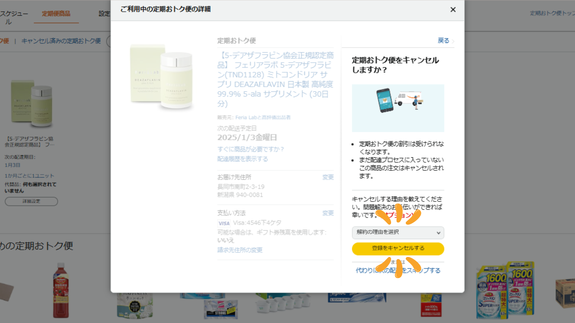The image size is (575, 323).
Task: Switch to the 定期便商品 tab behind the dialog
Action: [x=56, y=14]
